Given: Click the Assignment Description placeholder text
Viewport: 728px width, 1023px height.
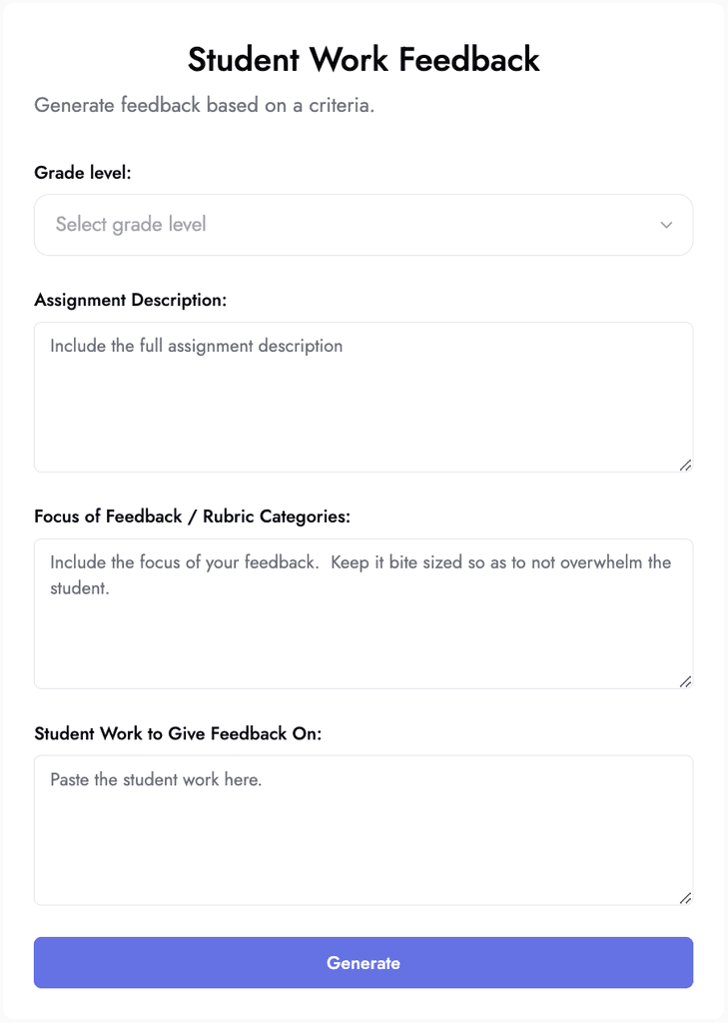Looking at the screenshot, I should pyautogui.click(x=196, y=346).
